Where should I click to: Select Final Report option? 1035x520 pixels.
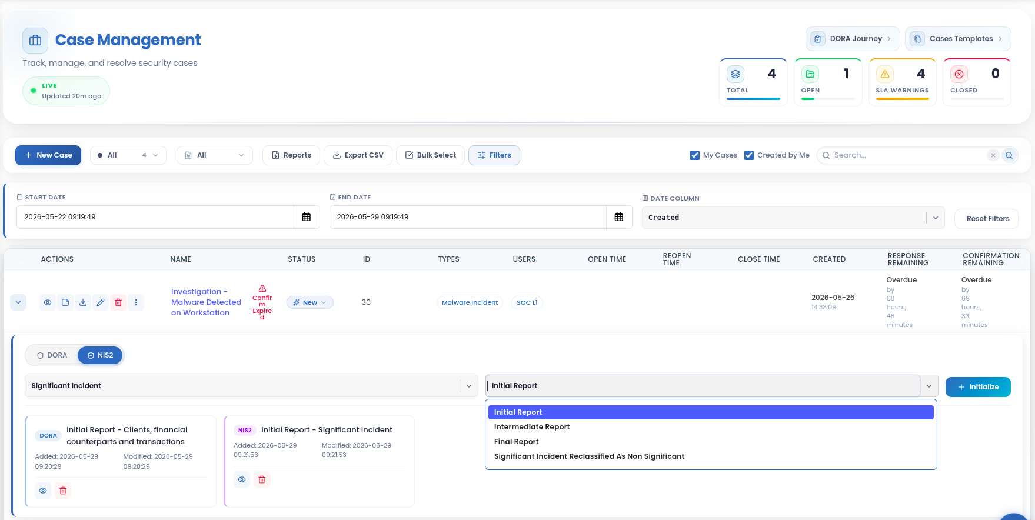click(711, 442)
